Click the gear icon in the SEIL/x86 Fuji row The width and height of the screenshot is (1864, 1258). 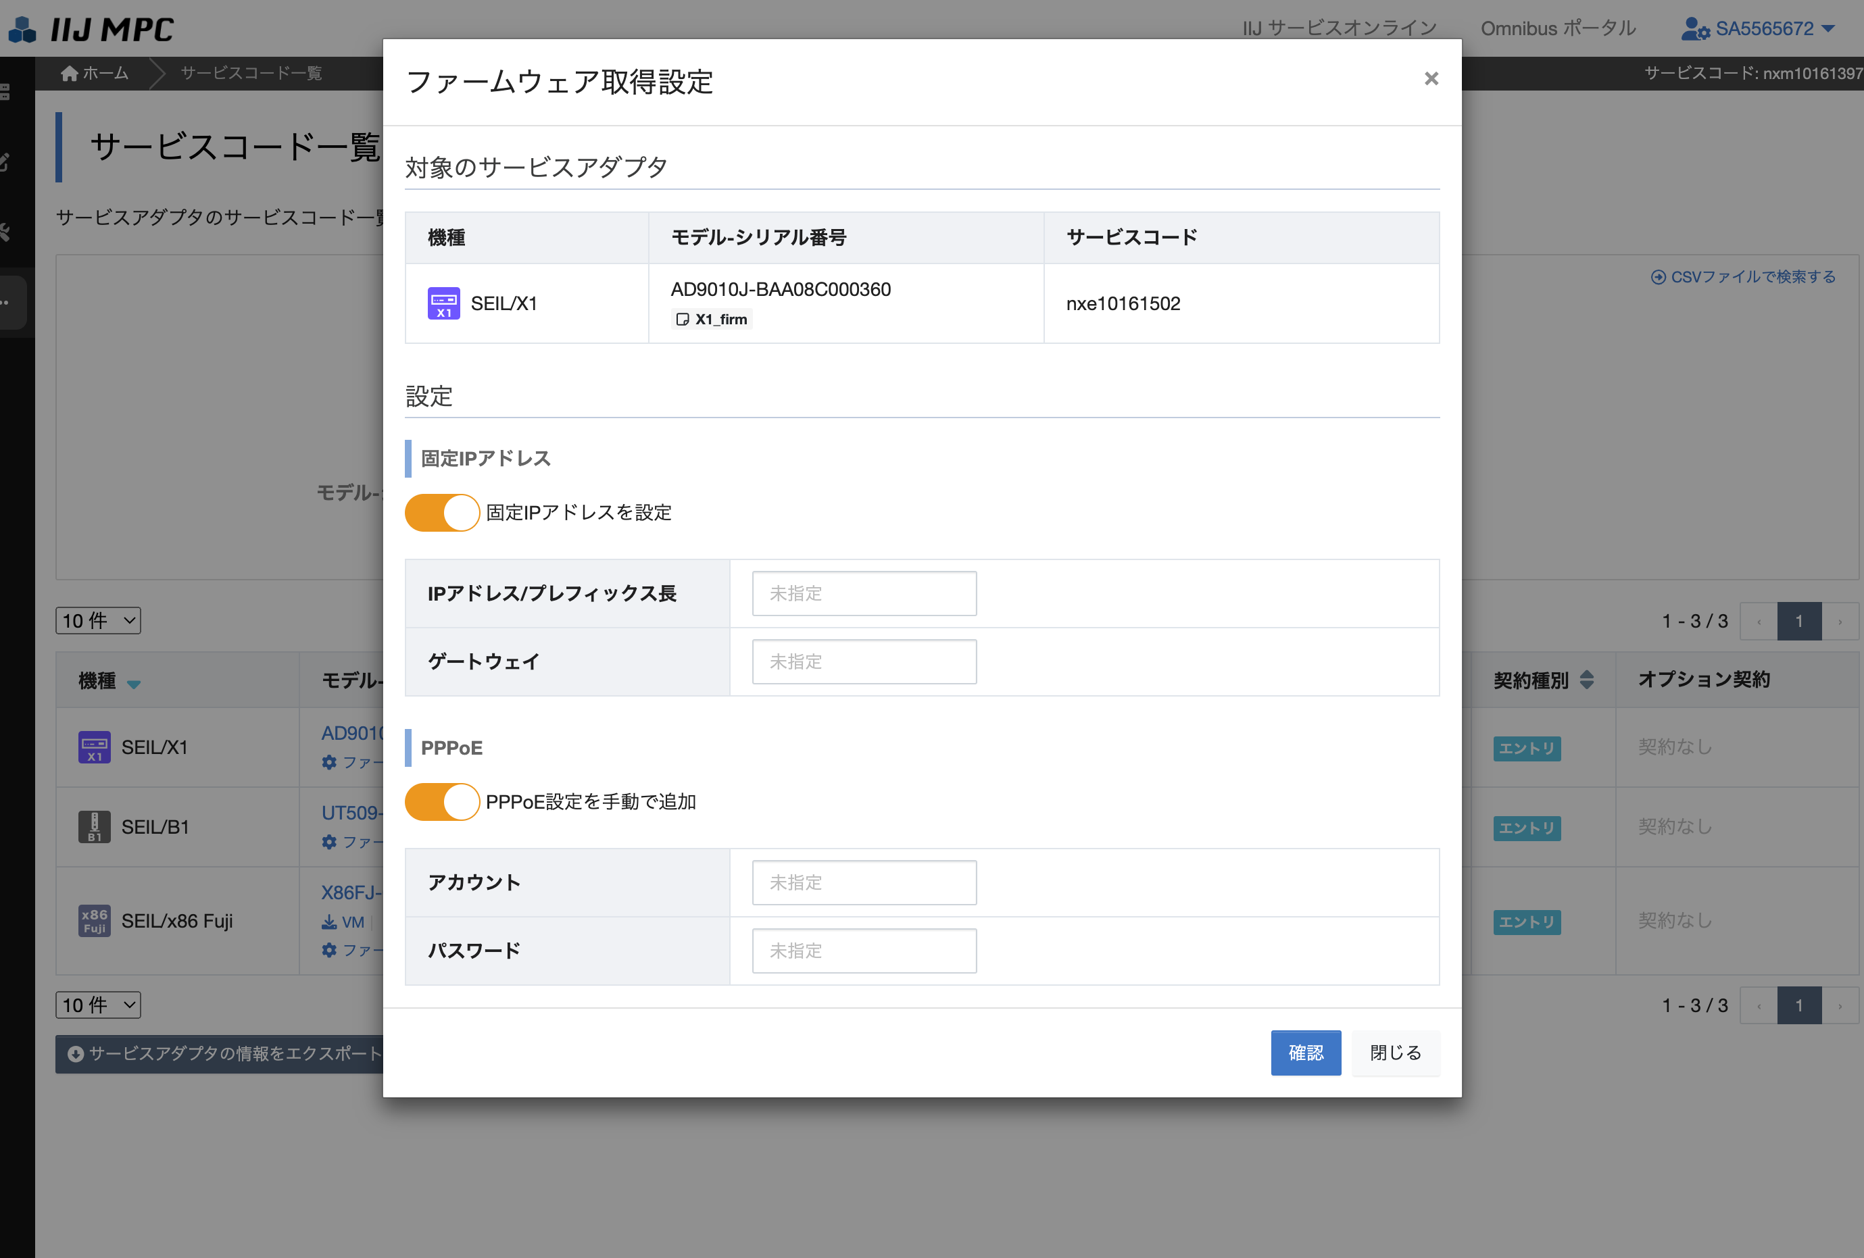(329, 950)
